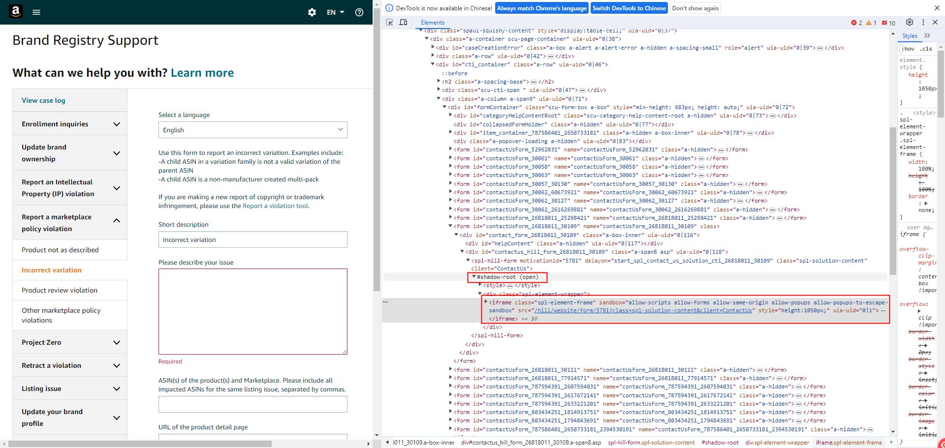Click the Amazon logo icon
Viewport: 945px width, 448px height.
coord(16,12)
